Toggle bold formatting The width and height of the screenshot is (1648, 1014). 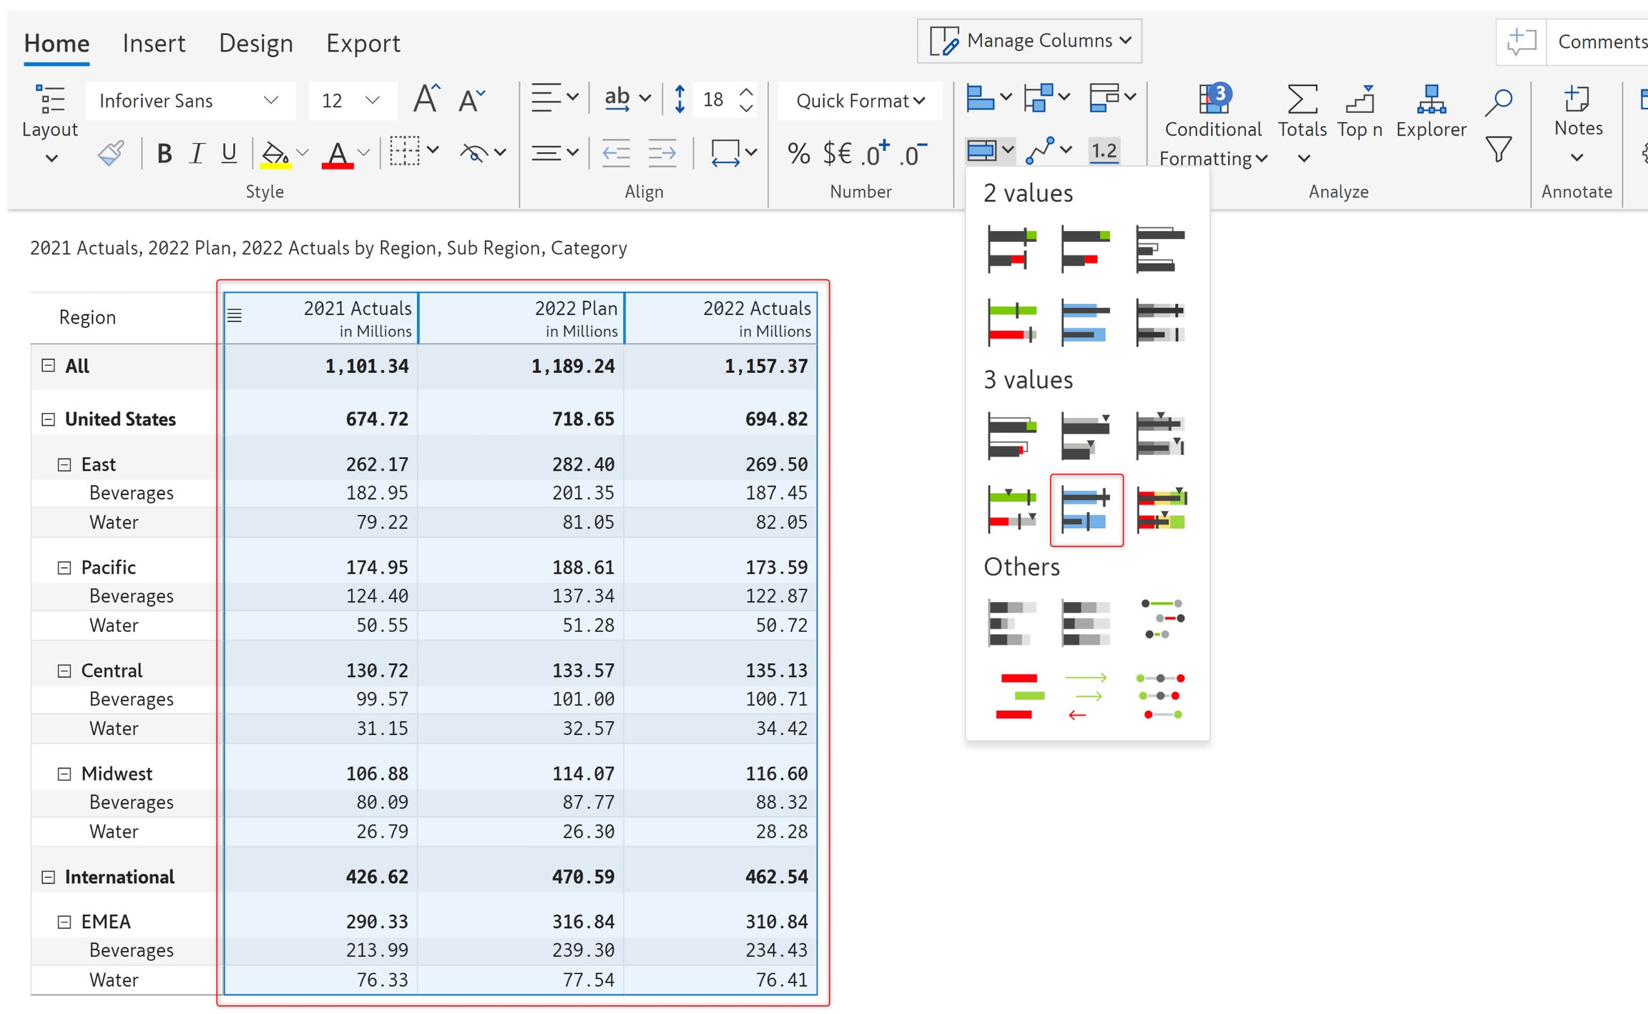point(164,153)
